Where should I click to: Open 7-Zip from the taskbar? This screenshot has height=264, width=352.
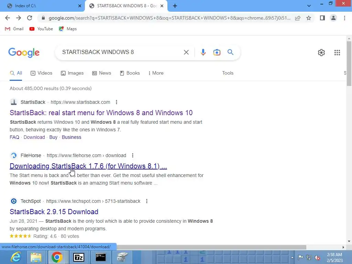pos(79,257)
